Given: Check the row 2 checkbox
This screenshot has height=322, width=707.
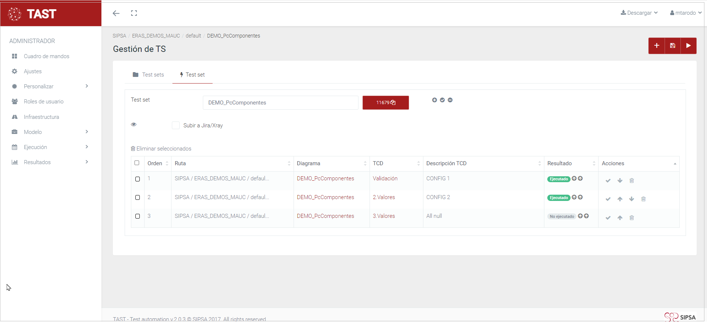Looking at the screenshot, I should (x=138, y=198).
